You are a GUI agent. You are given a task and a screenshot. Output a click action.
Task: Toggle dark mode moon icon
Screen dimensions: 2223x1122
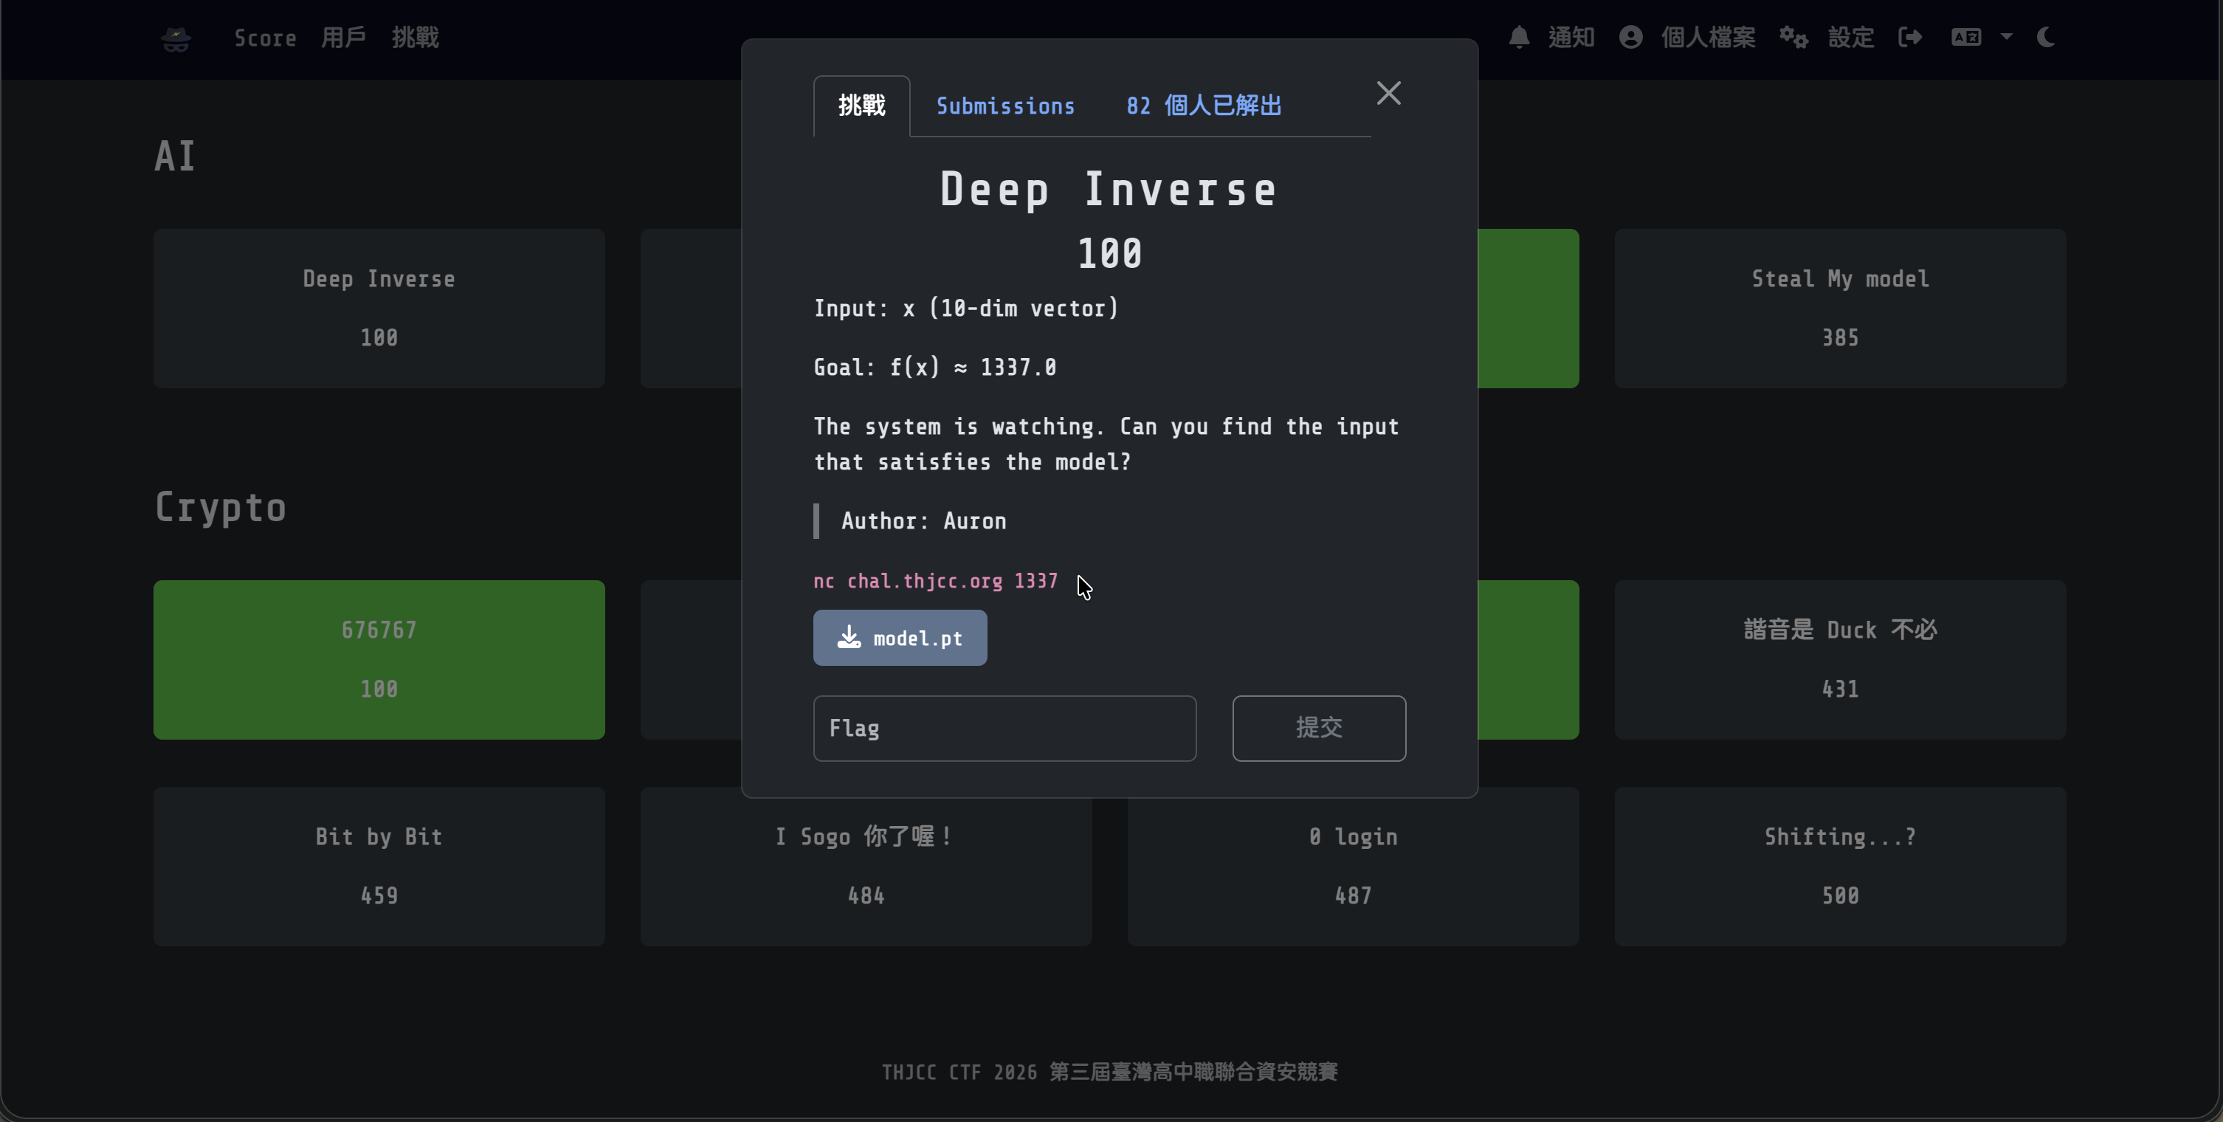point(2045,37)
